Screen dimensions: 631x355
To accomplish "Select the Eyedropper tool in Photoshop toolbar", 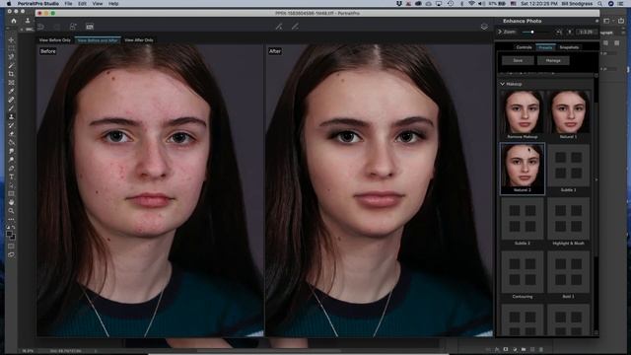I will [x=11, y=91].
